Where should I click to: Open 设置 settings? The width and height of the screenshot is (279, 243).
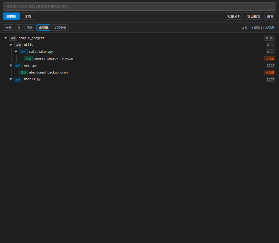pos(270,16)
